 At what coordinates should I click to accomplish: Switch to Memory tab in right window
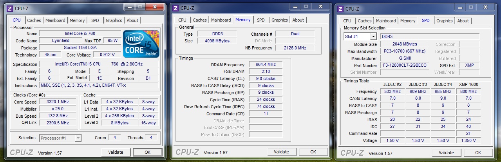click(x=408, y=21)
